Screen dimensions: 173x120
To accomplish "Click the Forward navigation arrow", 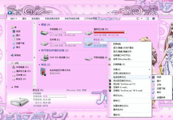I will (x=15, y=13).
